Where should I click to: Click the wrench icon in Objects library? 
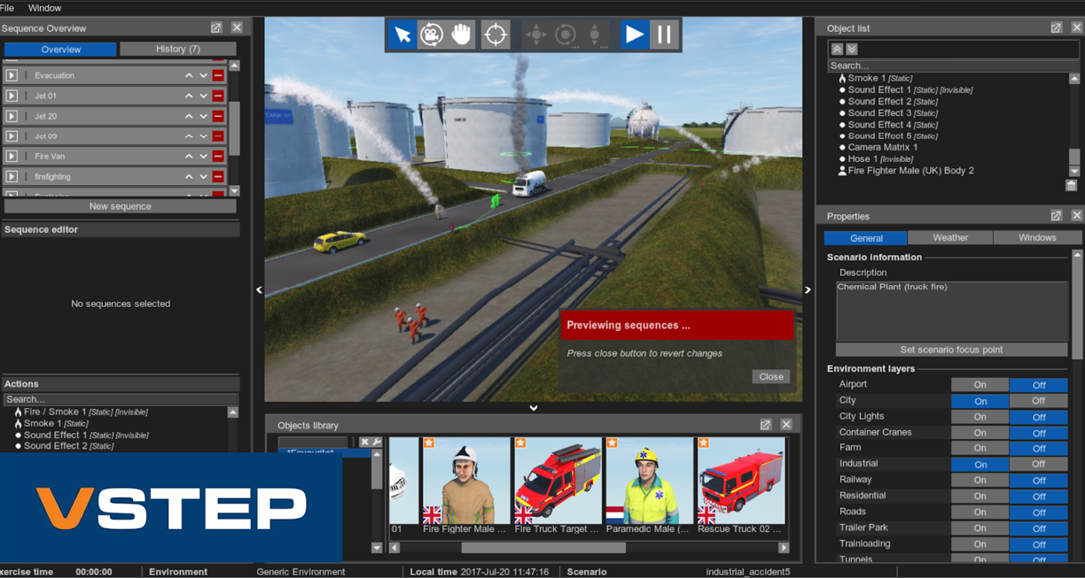(x=377, y=443)
